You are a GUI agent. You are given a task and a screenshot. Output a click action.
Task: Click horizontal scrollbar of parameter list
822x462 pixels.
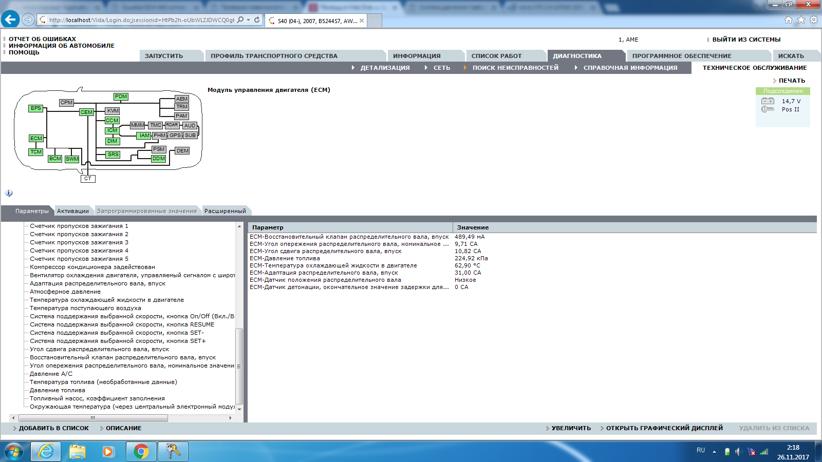tap(92, 418)
